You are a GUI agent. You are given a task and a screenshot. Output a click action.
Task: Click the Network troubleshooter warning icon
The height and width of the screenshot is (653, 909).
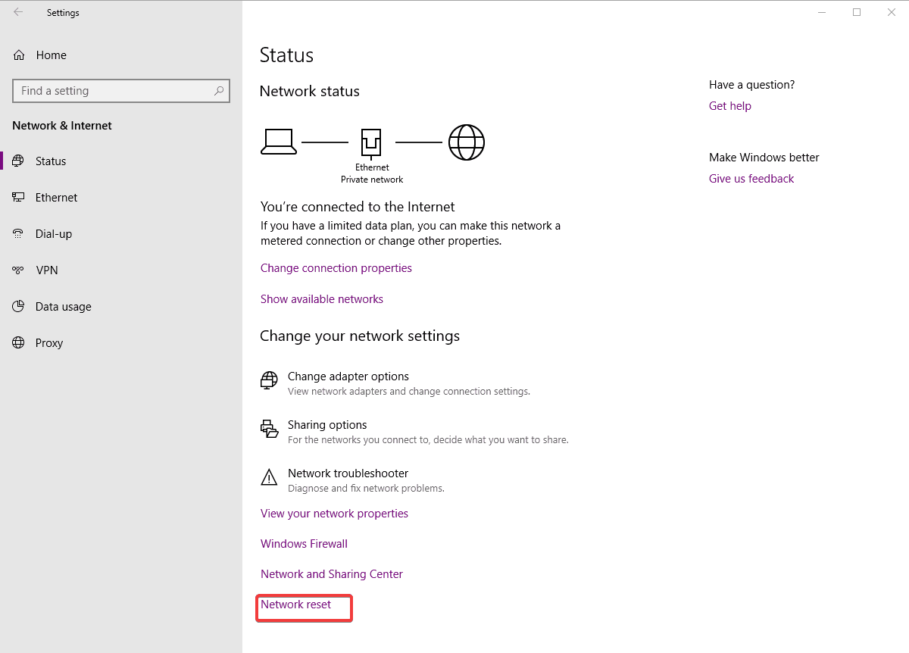coord(269,477)
